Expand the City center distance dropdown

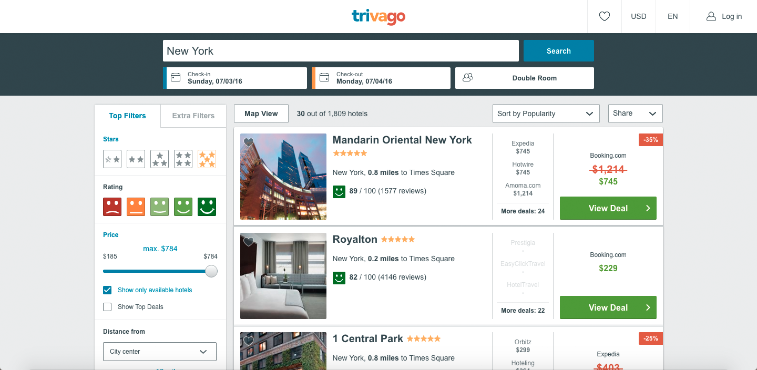point(160,352)
